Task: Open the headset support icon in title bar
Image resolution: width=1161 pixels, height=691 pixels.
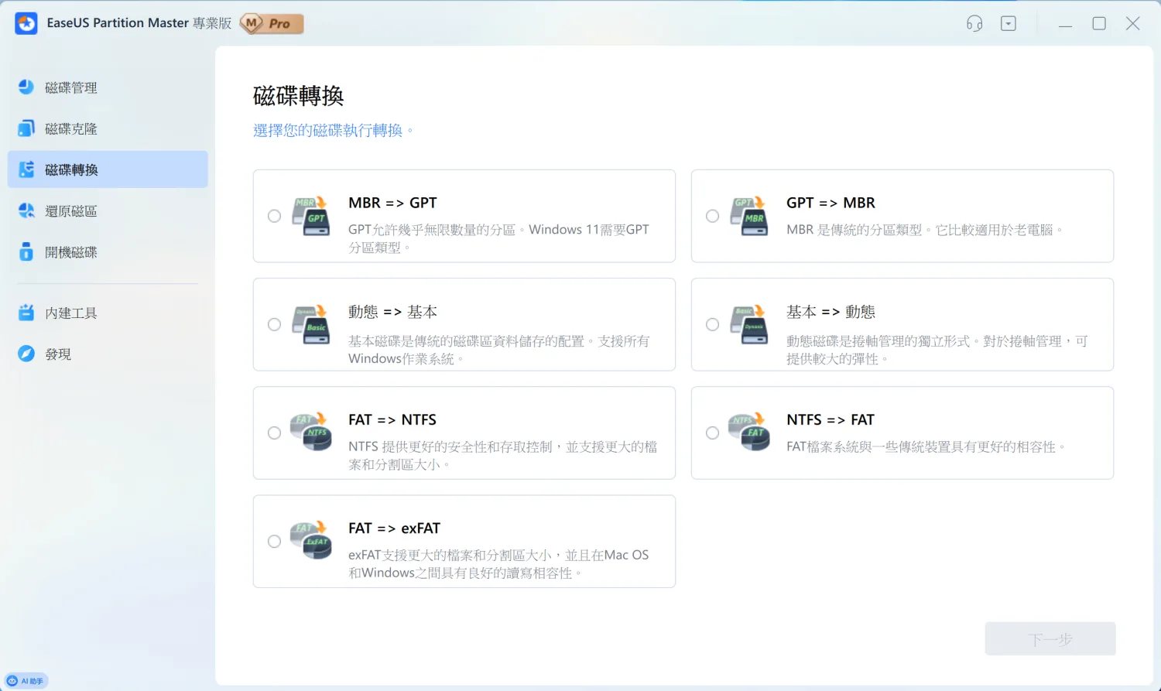Action: [974, 23]
